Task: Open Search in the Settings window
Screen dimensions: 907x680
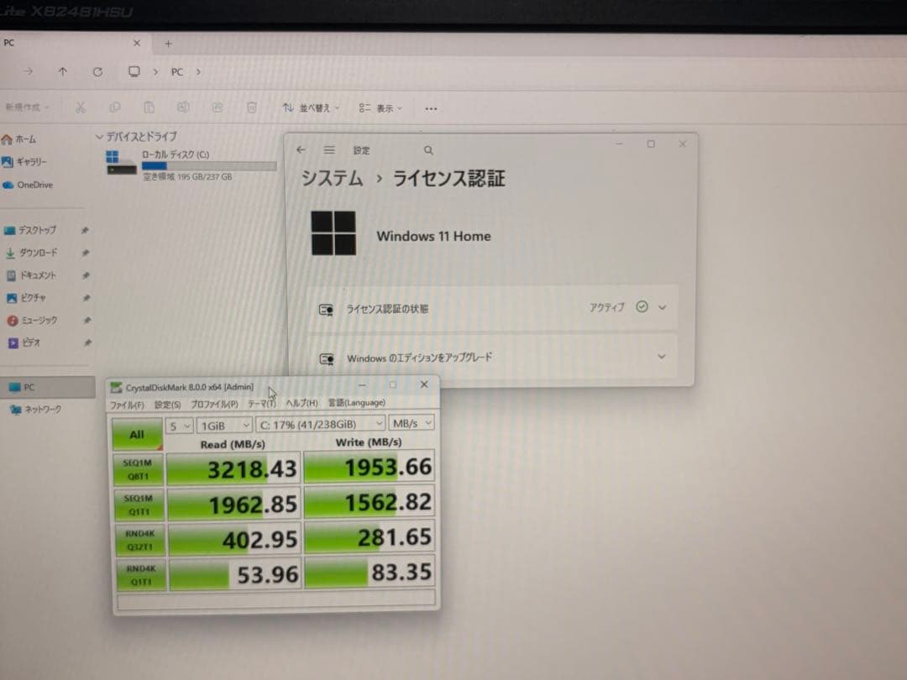Action: [427, 148]
